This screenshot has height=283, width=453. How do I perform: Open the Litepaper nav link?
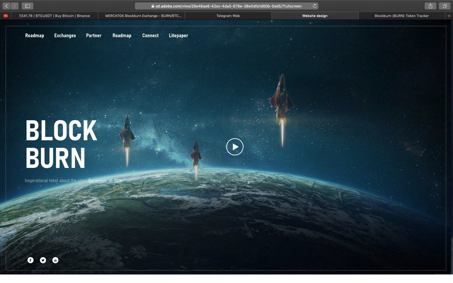(178, 35)
